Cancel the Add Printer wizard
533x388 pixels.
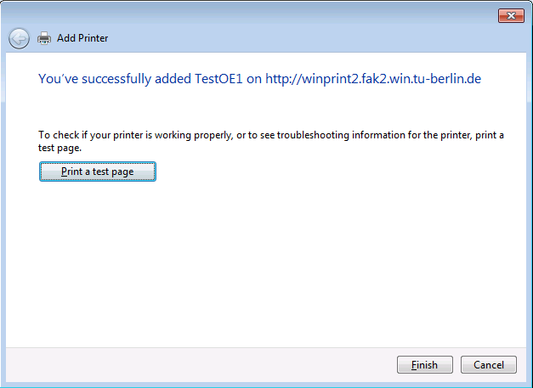489,364
